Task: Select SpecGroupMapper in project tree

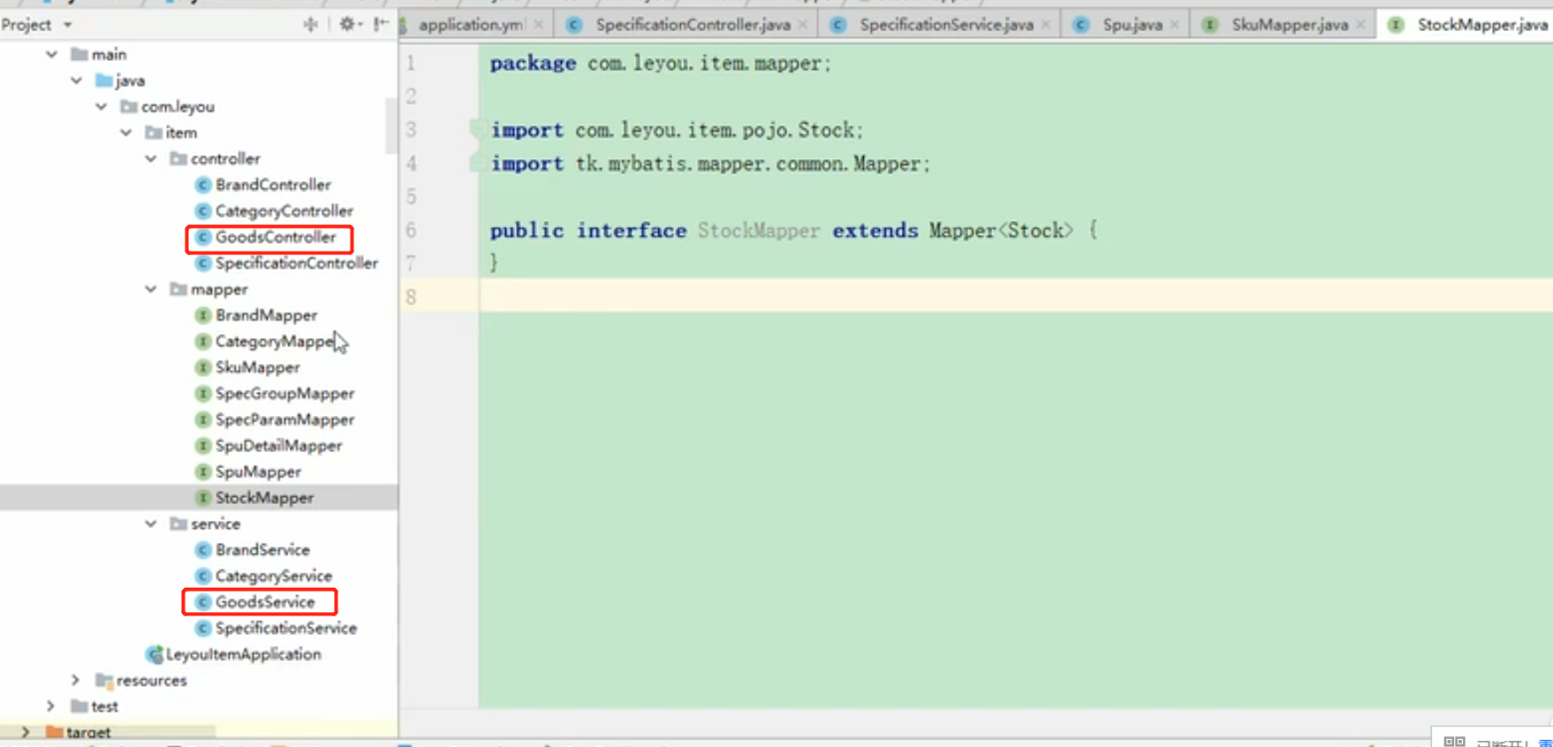Action: [284, 393]
